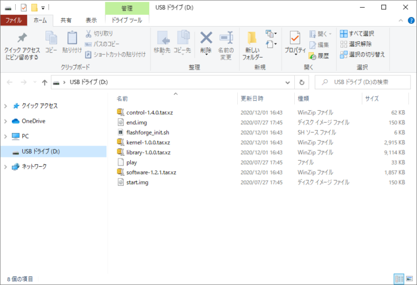Switch to the 共有 (Share) tab

coord(66,20)
